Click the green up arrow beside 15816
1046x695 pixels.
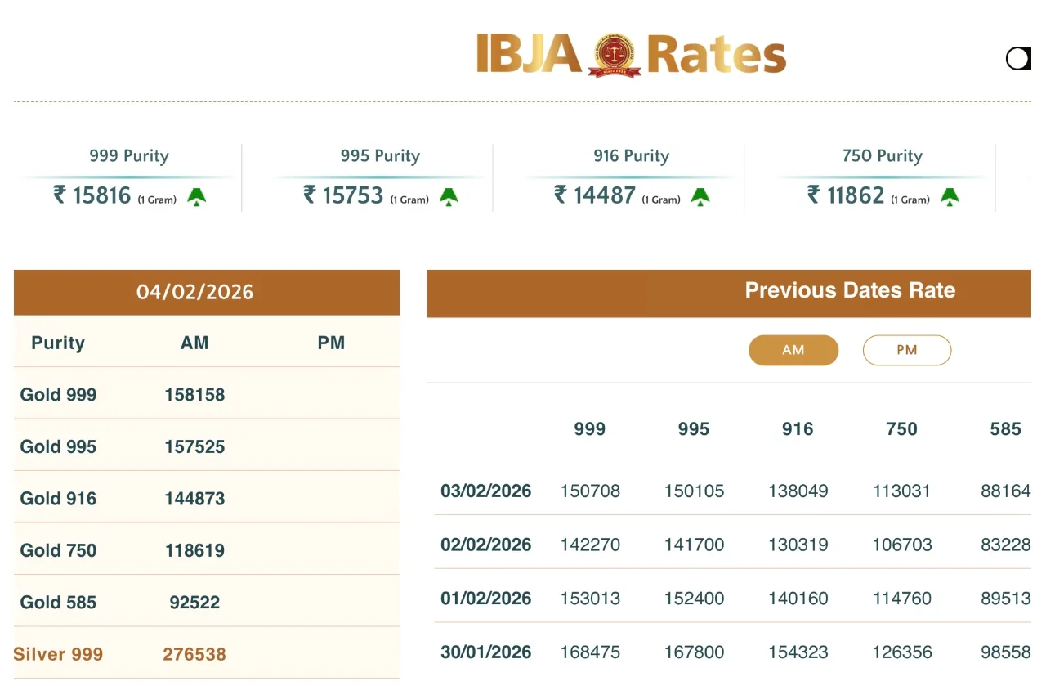coord(196,196)
